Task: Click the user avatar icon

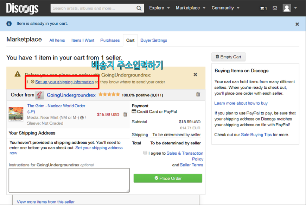Action: pyautogui.click(x=287, y=8)
